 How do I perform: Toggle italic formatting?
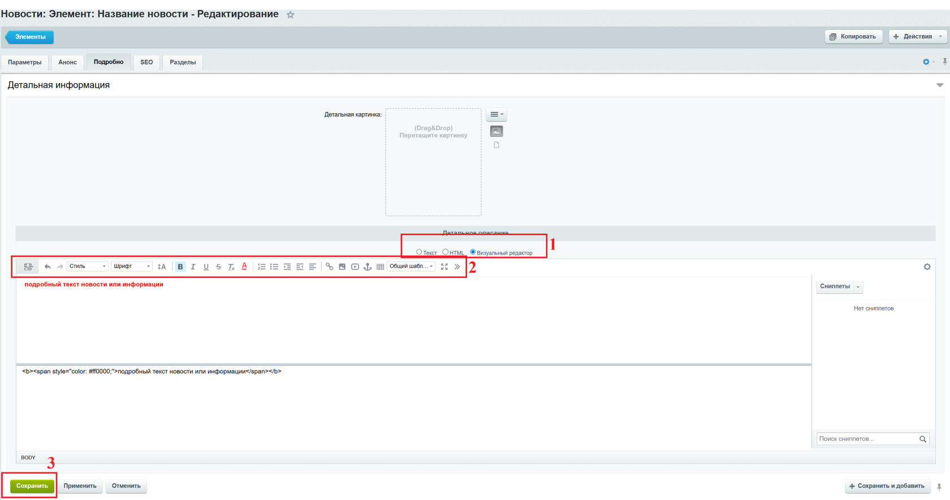pos(193,266)
